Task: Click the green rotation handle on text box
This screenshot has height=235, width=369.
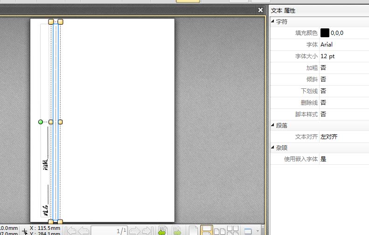Action: point(41,122)
